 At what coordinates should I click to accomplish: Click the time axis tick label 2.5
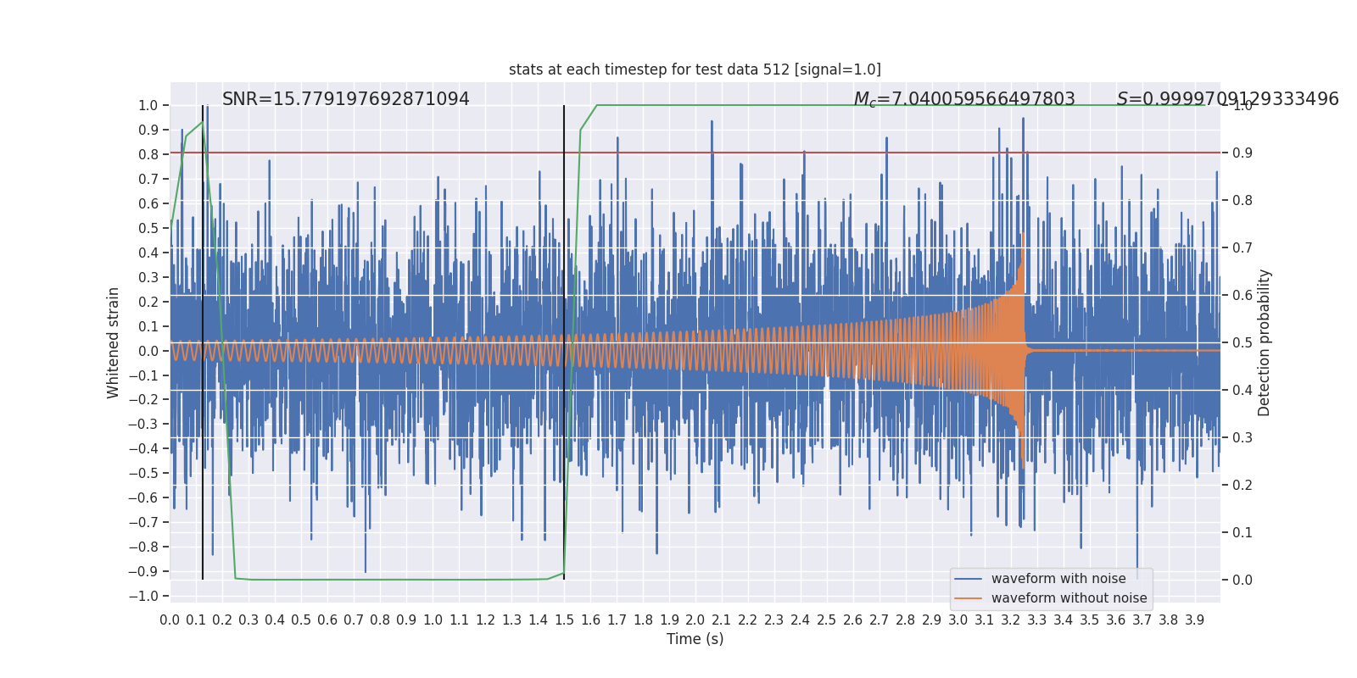(x=827, y=620)
